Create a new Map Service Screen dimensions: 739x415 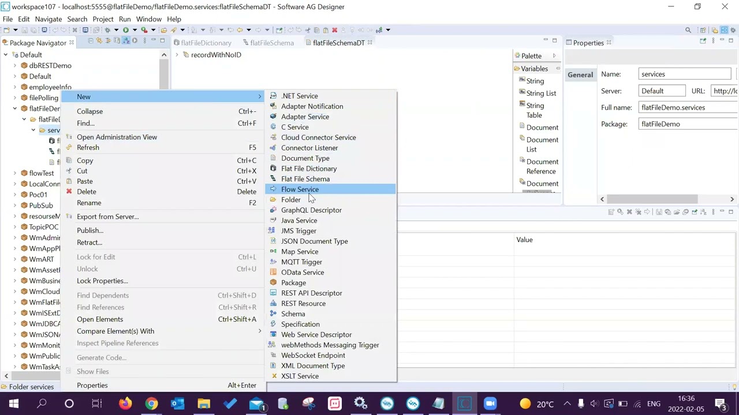[x=331, y=251]
